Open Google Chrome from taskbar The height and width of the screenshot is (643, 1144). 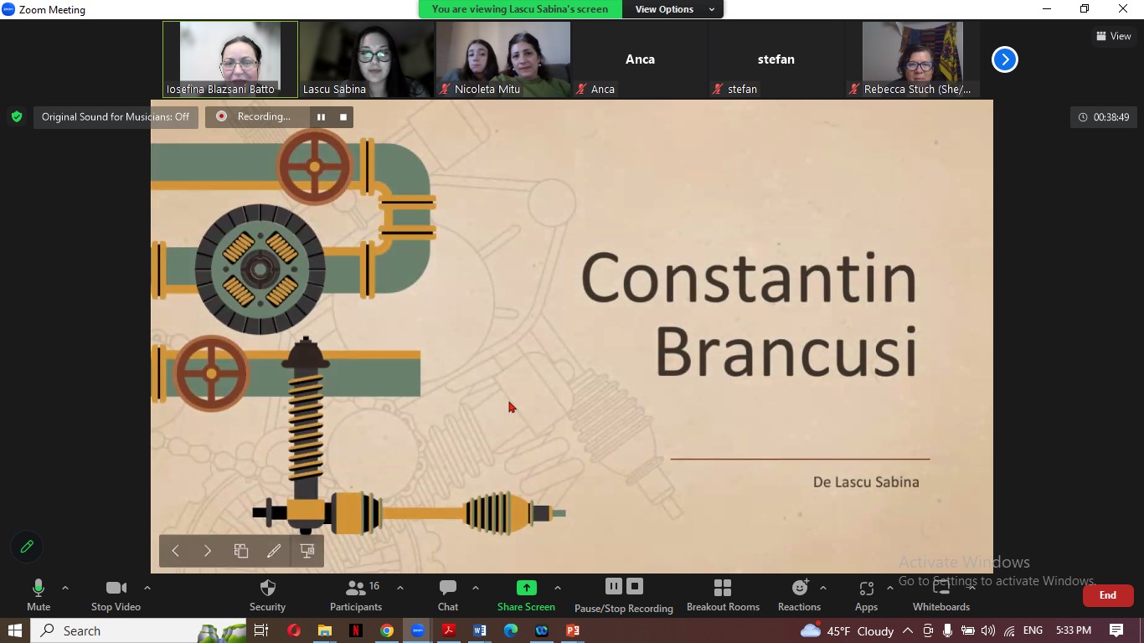tap(387, 630)
